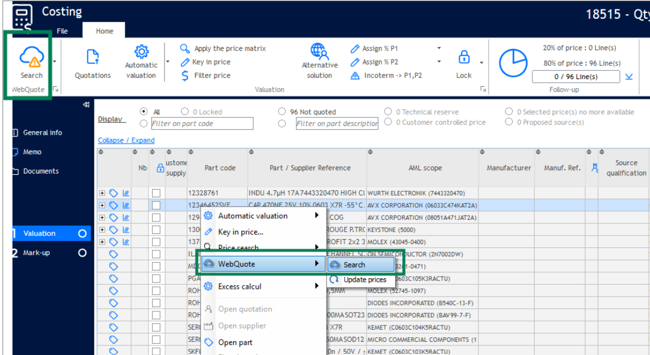Click the Filter on part code field
Screen dimensions: 650x355
tap(202, 123)
